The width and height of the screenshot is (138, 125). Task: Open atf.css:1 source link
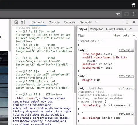[126, 89]
